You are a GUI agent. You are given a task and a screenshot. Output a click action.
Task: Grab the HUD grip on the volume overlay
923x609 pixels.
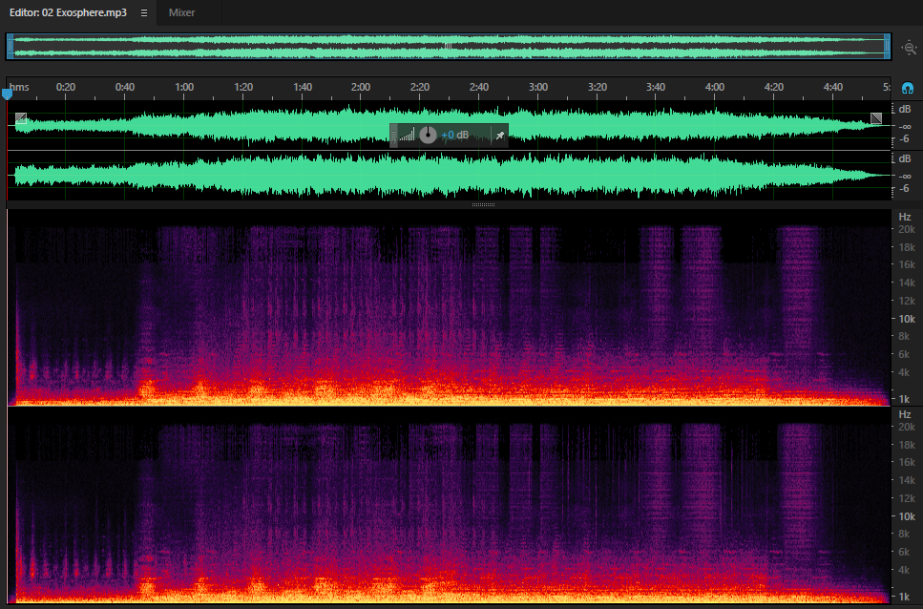394,136
